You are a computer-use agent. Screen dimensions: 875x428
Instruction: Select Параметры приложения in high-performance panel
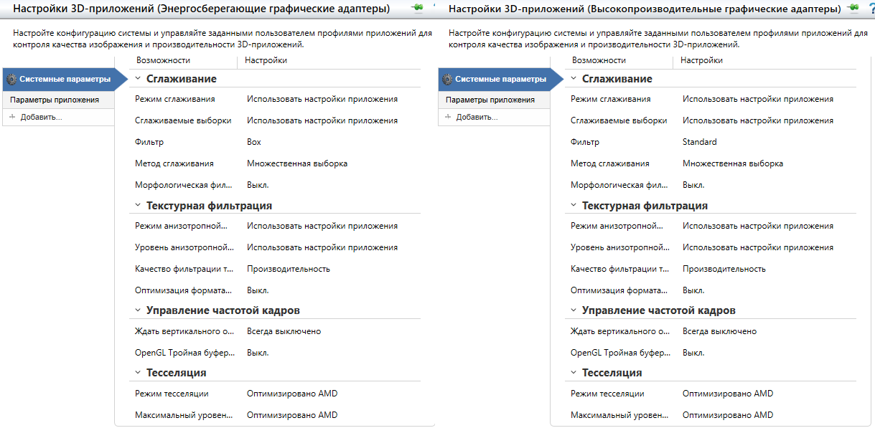[x=495, y=100]
